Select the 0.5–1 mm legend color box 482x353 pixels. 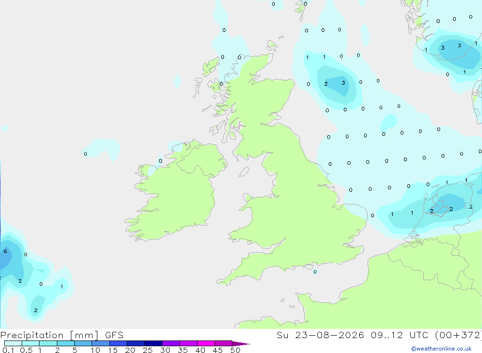(x=31, y=343)
